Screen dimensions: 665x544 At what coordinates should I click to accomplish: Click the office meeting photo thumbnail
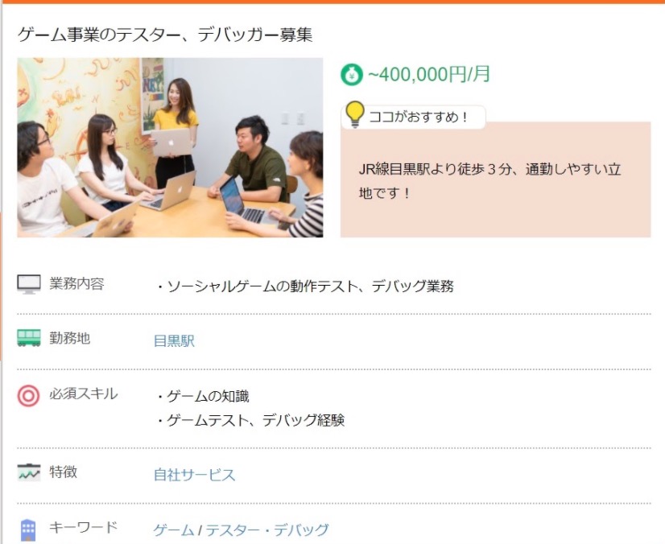170,147
